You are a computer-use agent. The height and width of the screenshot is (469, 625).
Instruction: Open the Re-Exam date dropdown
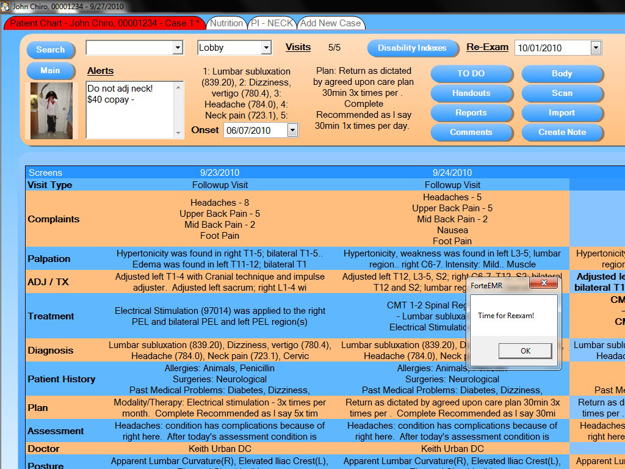pos(596,48)
